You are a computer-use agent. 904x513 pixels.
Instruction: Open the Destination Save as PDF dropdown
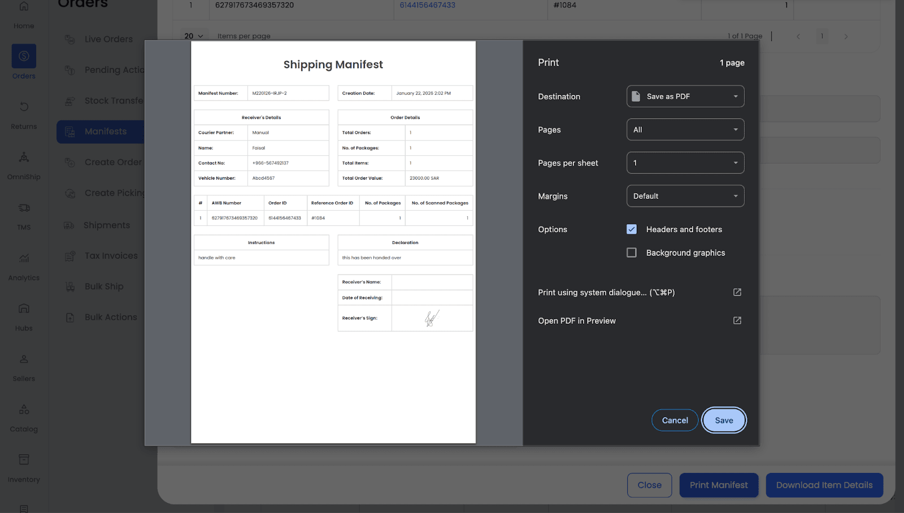tap(685, 96)
